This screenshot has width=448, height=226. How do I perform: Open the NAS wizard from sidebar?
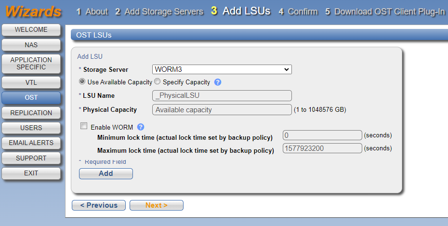pyautogui.click(x=31, y=45)
